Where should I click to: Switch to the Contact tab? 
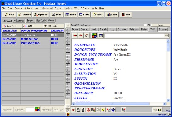(x=85, y=29)
